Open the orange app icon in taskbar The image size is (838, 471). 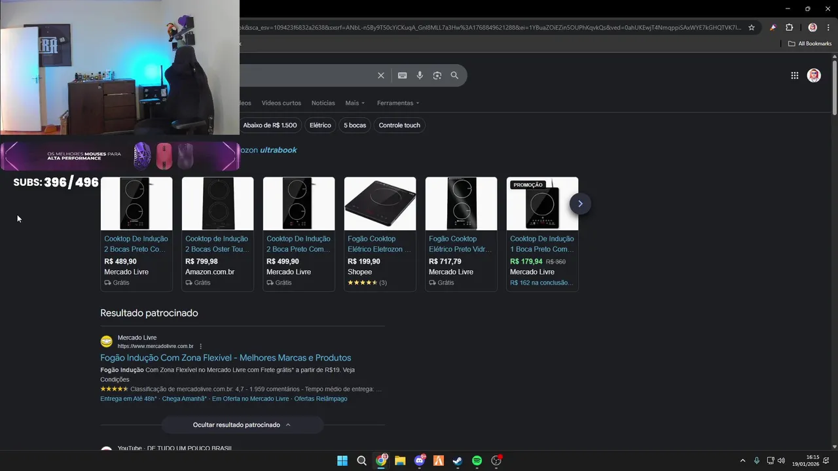pos(439,461)
